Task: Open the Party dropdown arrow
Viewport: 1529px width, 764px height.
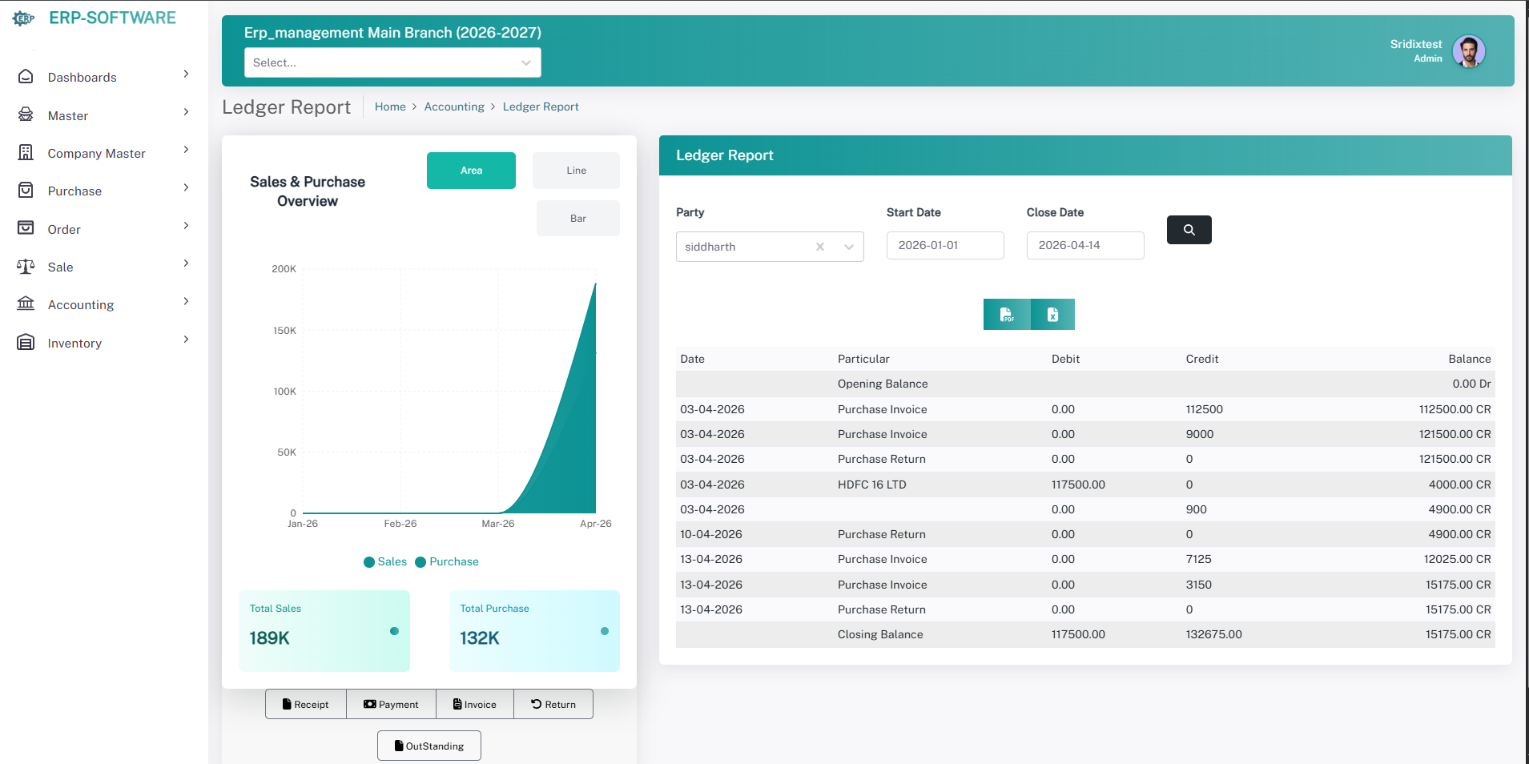Action: click(849, 247)
